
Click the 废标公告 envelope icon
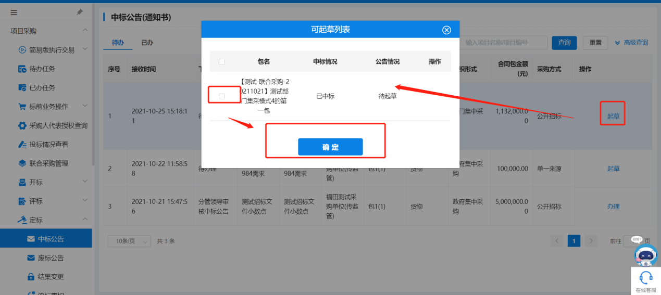(31, 258)
